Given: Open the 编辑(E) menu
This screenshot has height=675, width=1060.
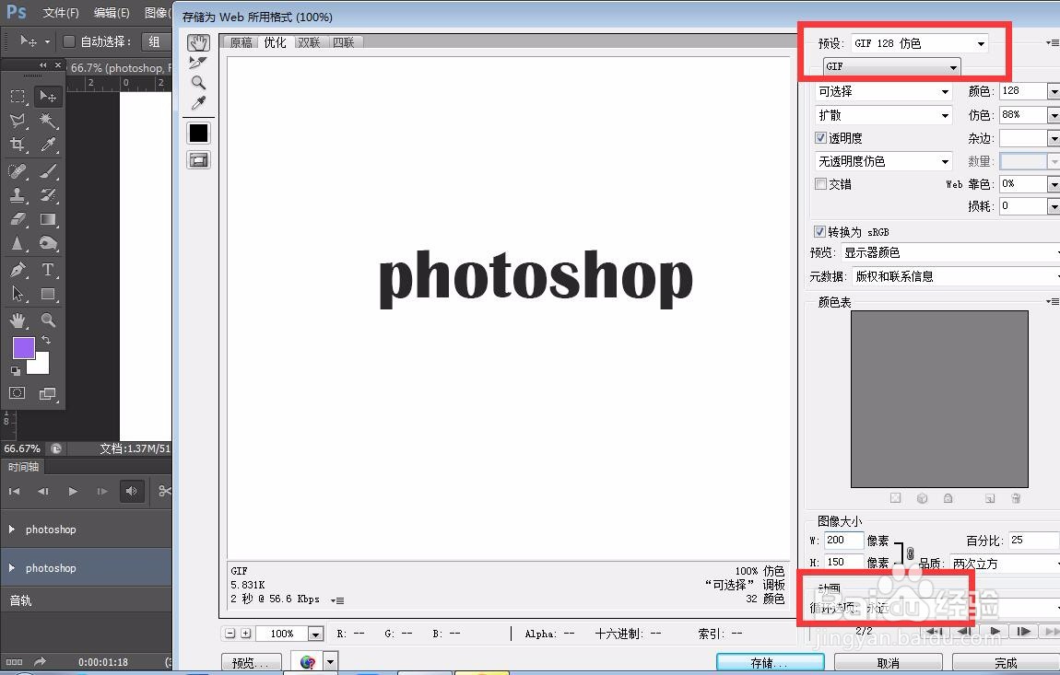Looking at the screenshot, I should point(112,13).
